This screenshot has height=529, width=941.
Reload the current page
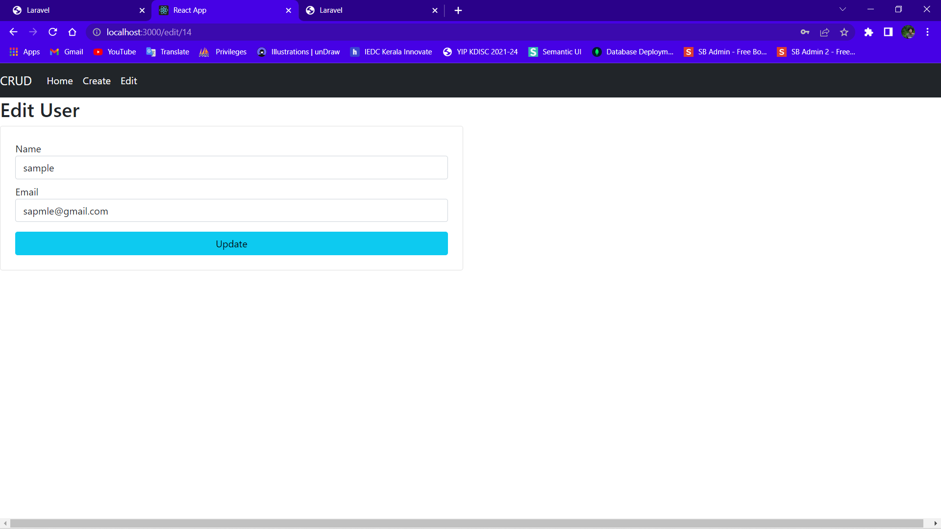click(52, 32)
